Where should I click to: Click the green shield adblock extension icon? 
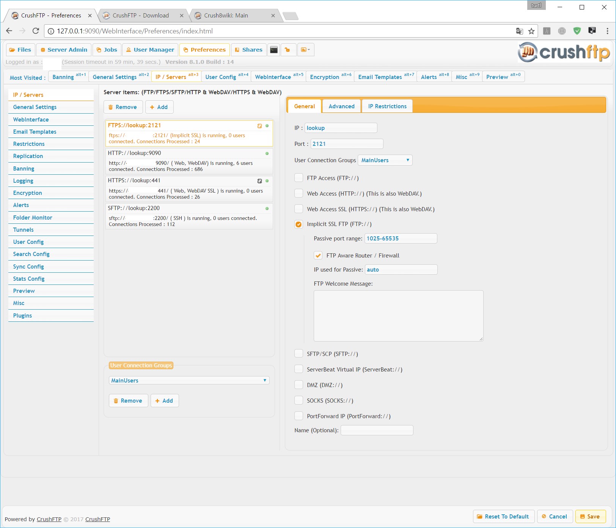pos(577,31)
